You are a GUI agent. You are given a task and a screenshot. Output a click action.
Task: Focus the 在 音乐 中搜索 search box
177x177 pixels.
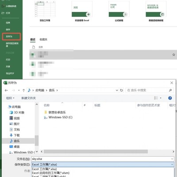[149, 90]
